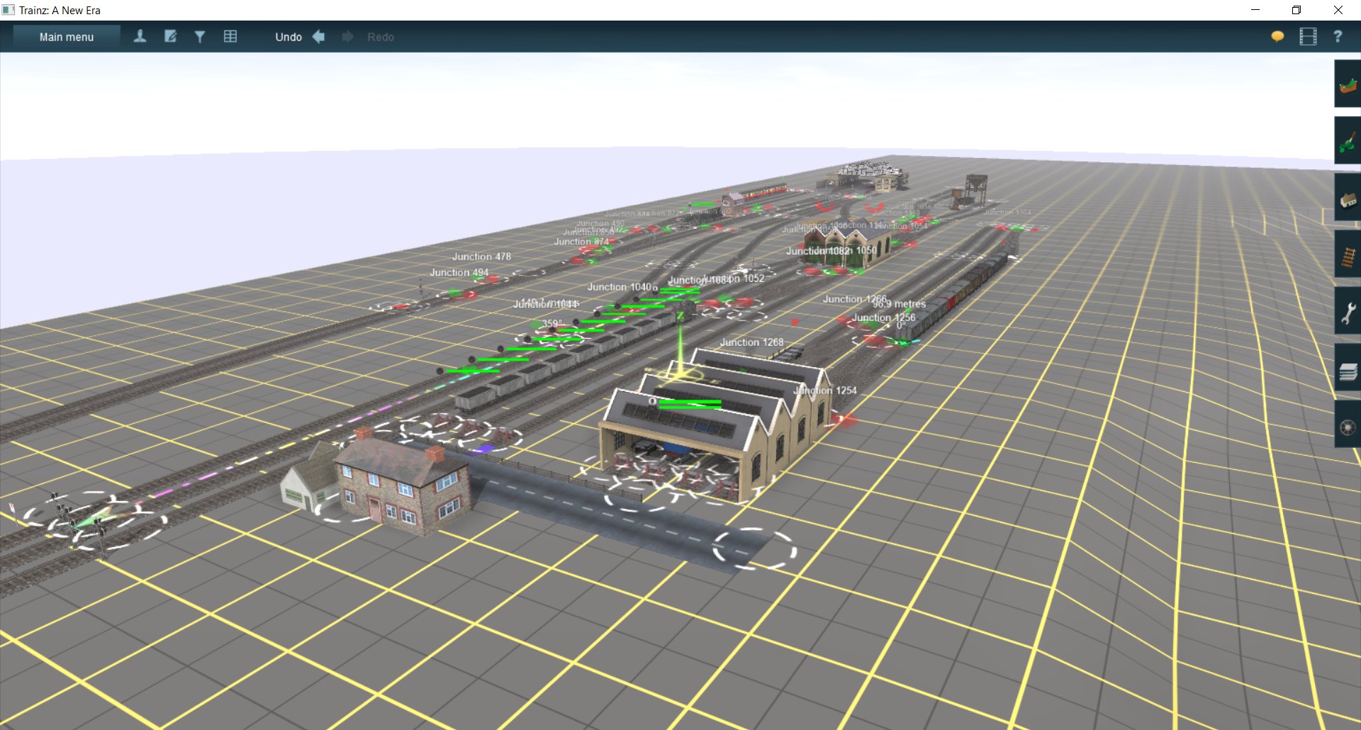Image resolution: width=1361 pixels, height=730 pixels.
Task: Select the Junction 1254 label
Action: [x=825, y=391]
